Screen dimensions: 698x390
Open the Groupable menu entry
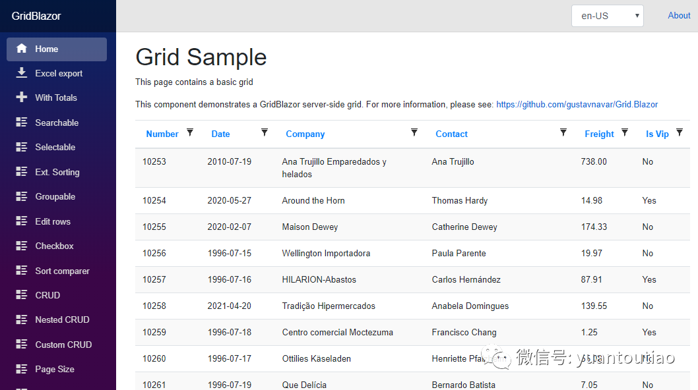[x=57, y=196]
